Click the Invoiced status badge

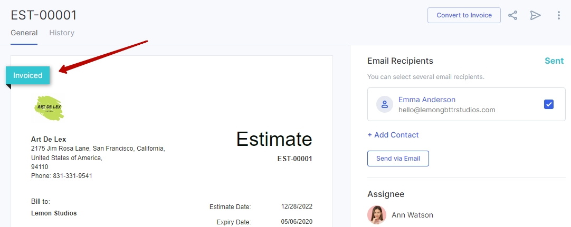point(28,75)
